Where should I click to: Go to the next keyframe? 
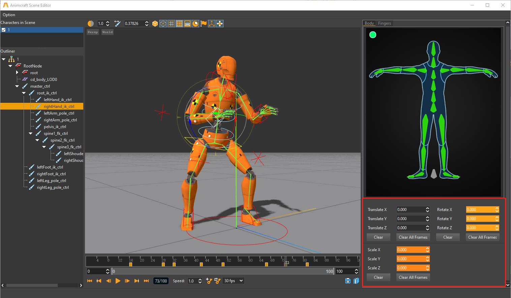pos(137,281)
